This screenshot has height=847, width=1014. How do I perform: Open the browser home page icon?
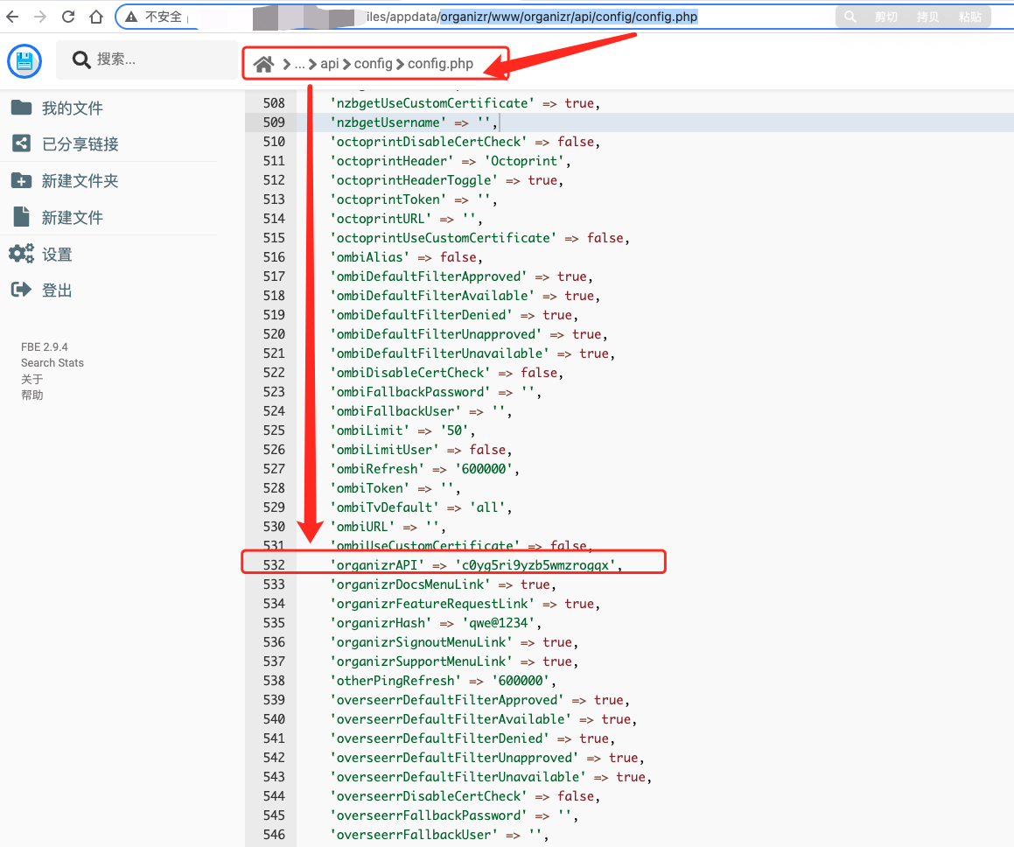click(95, 17)
